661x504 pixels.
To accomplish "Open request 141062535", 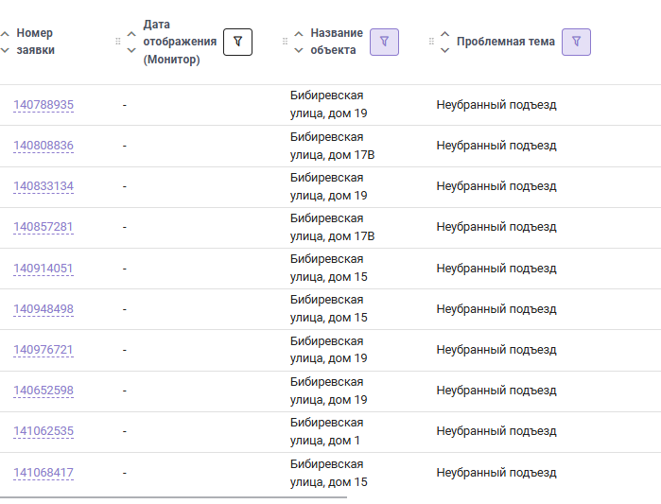I will [43, 431].
